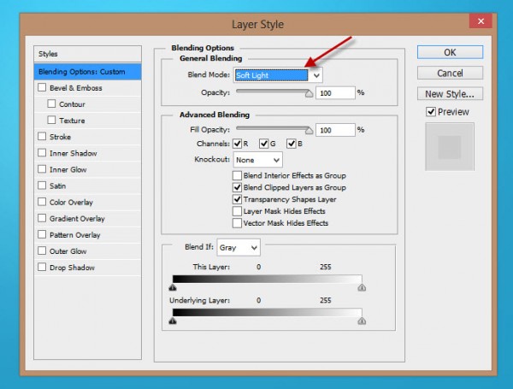
Task: Open the Blend Mode dropdown
Action: (x=316, y=75)
